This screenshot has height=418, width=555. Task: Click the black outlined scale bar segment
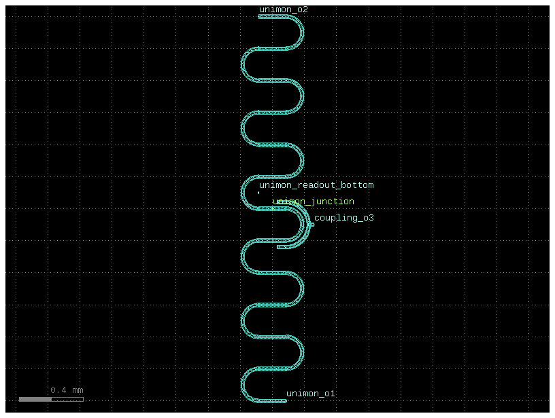tap(67, 399)
